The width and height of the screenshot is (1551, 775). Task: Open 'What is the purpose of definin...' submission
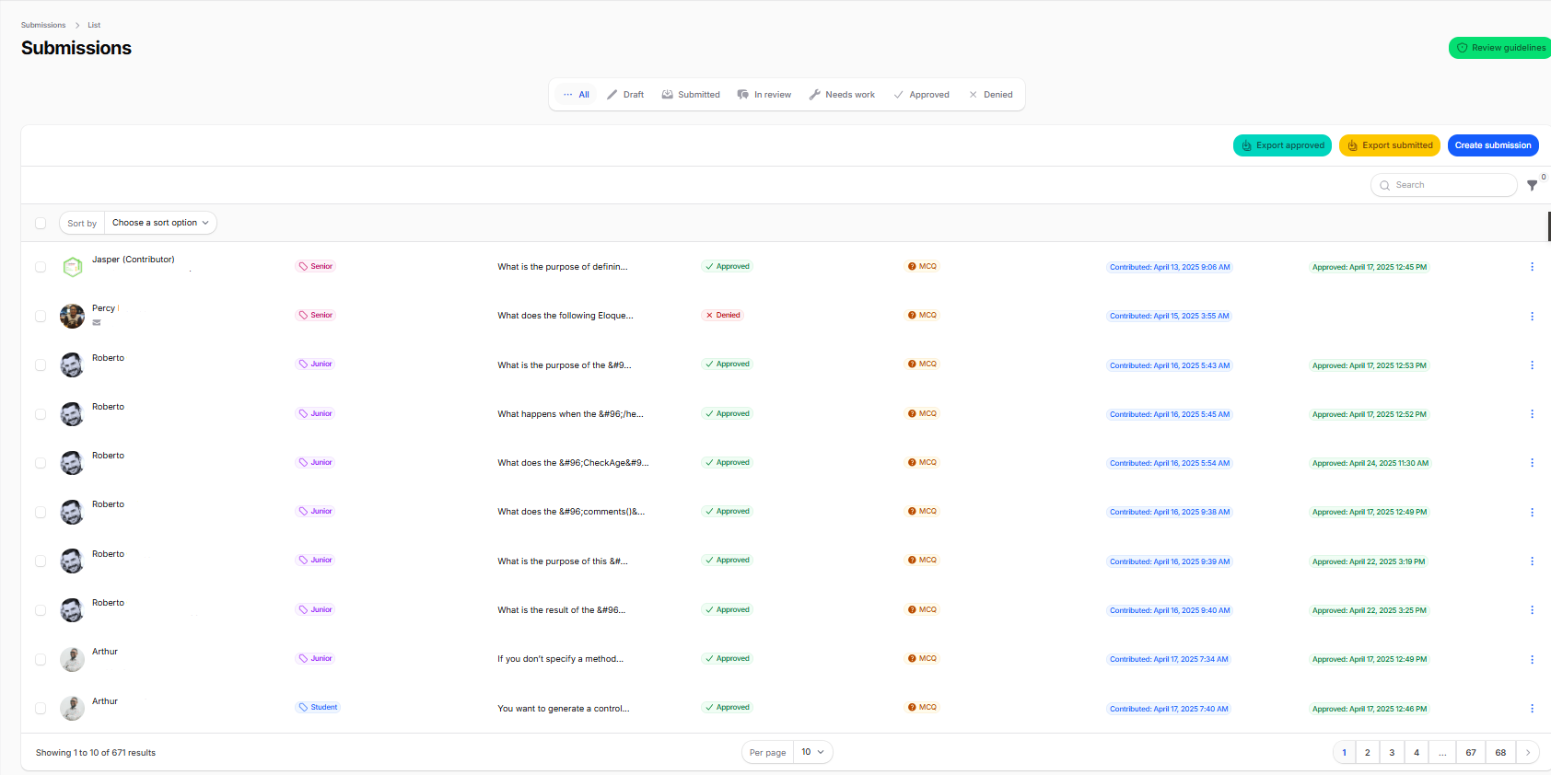coord(563,267)
